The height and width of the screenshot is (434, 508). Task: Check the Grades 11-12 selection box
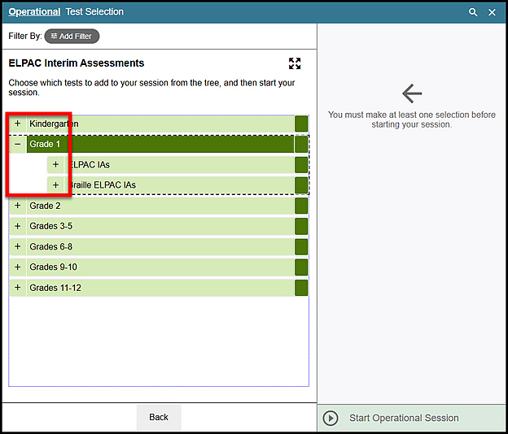(x=301, y=288)
